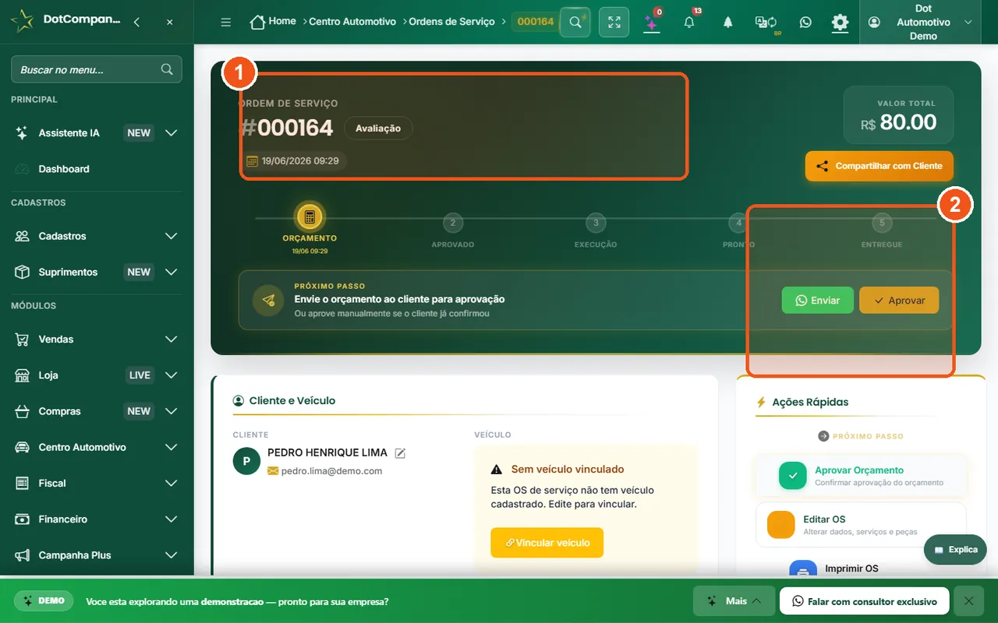Click the tree icon in top bar
This screenshot has width=998, height=623.
[x=727, y=23]
